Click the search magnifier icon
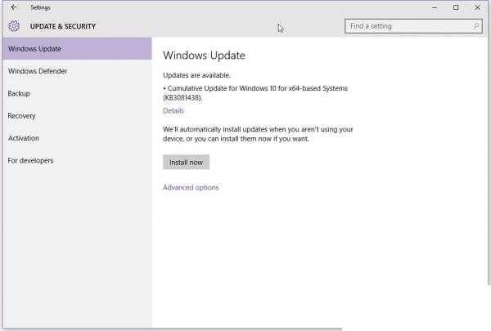491x331 pixels. coord(476,26)
